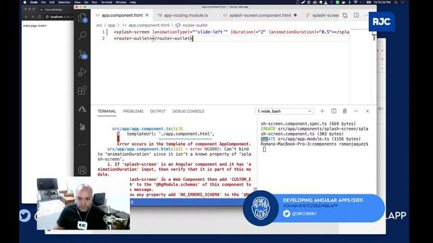The width and height of the screenshot is (433, 243).
Task: Open the Apple menu
Action: 25,2
